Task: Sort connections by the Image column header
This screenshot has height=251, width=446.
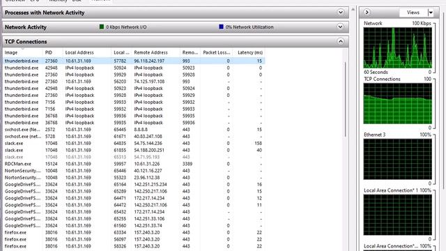Action: (x=11, y=53)
